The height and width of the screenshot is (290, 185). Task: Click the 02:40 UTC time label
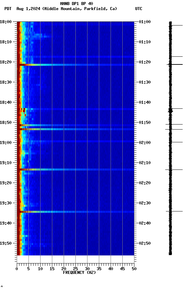click(x=145, y=223)
